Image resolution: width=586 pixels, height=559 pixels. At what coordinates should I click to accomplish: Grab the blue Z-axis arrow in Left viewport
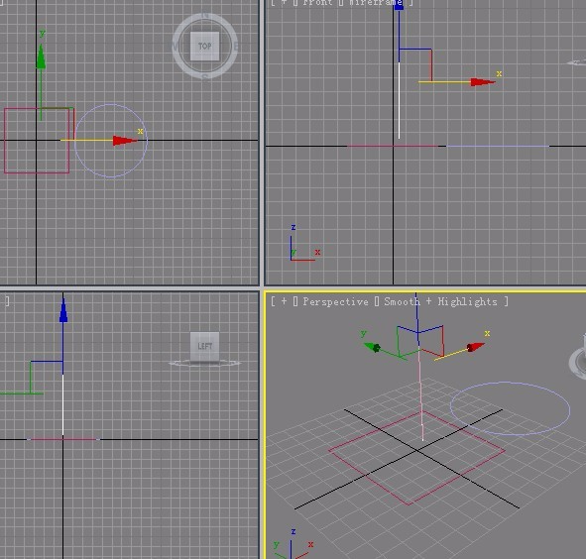click(63, 310)
